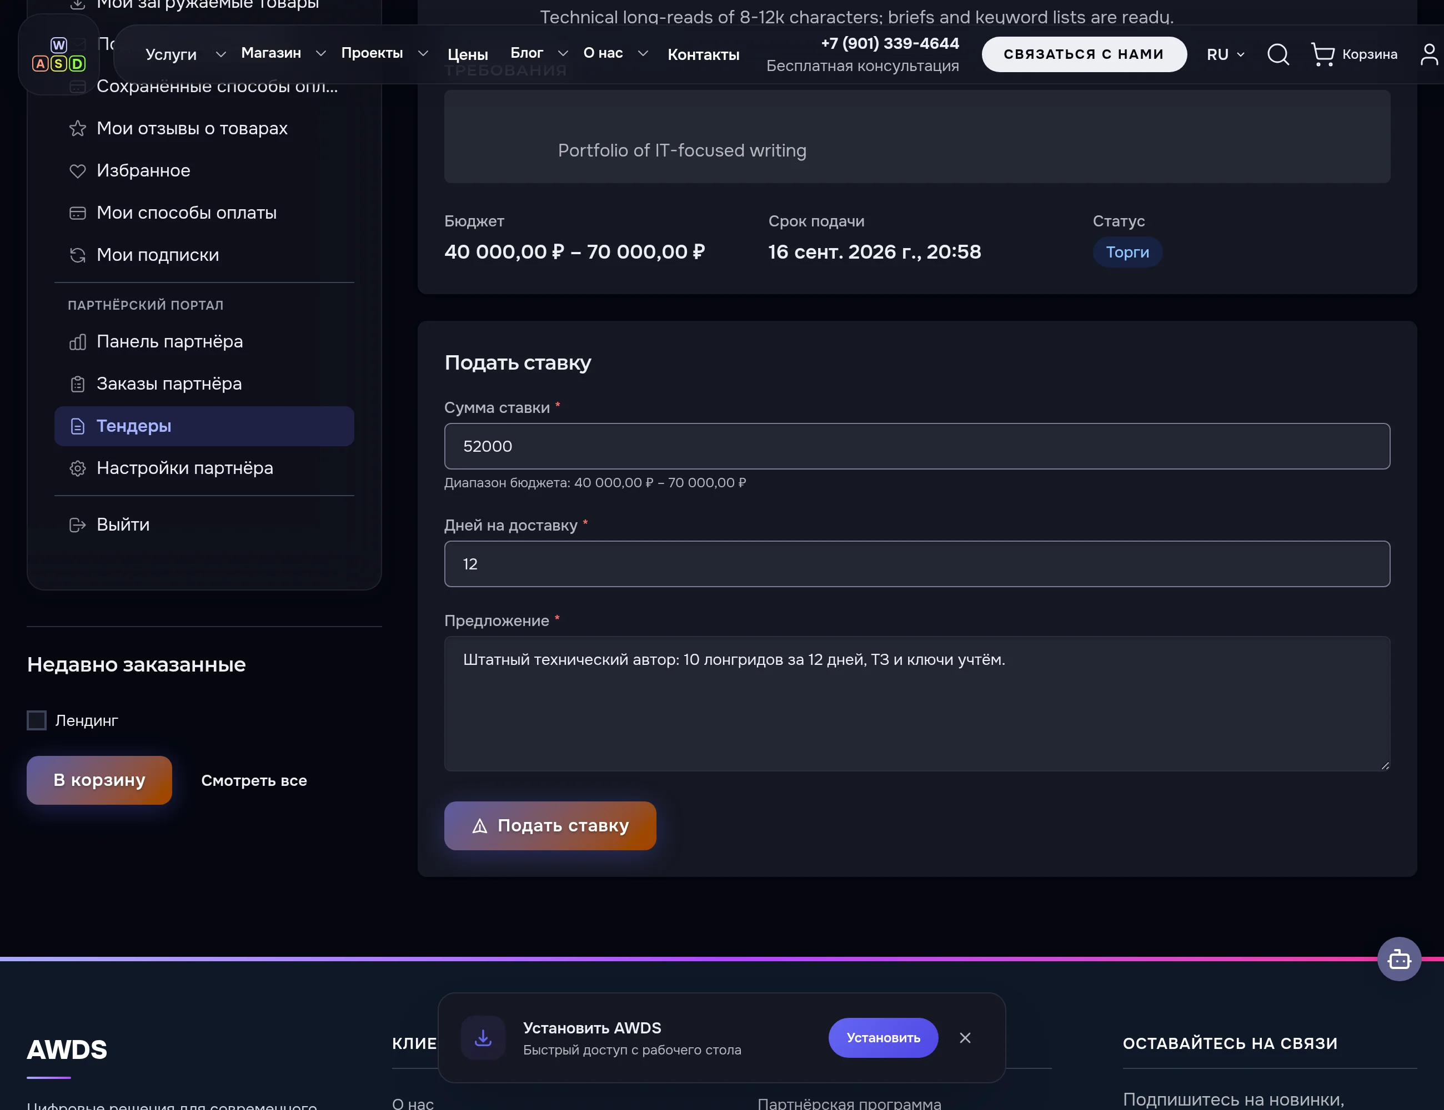Click chart icon beside Панель партнёра

pyautogui.click(x=77, y=341)
